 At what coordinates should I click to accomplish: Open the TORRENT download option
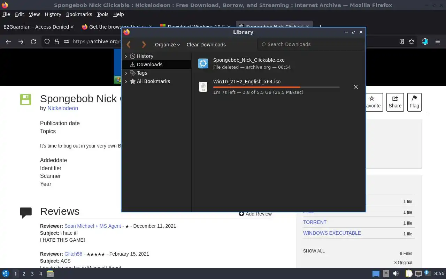315,222
